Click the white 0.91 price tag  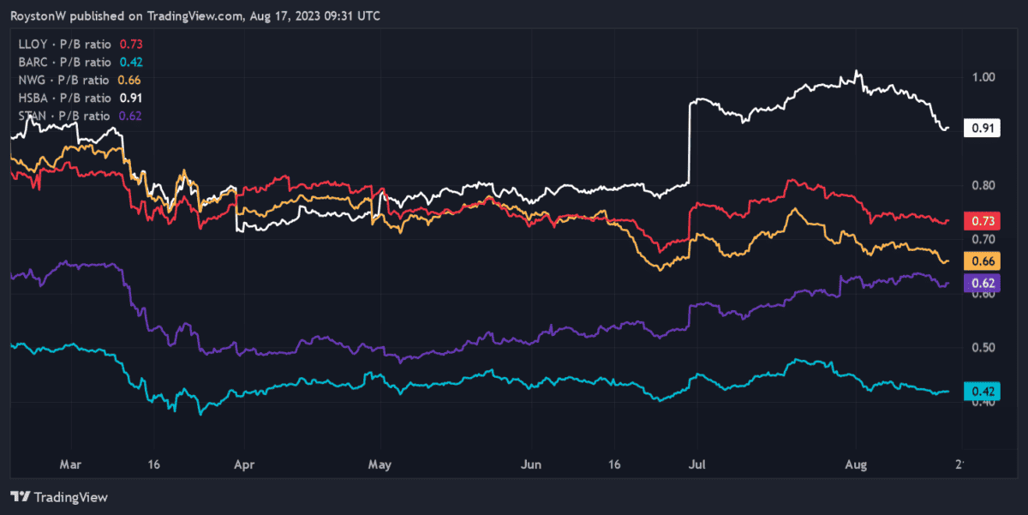(981, 129)
